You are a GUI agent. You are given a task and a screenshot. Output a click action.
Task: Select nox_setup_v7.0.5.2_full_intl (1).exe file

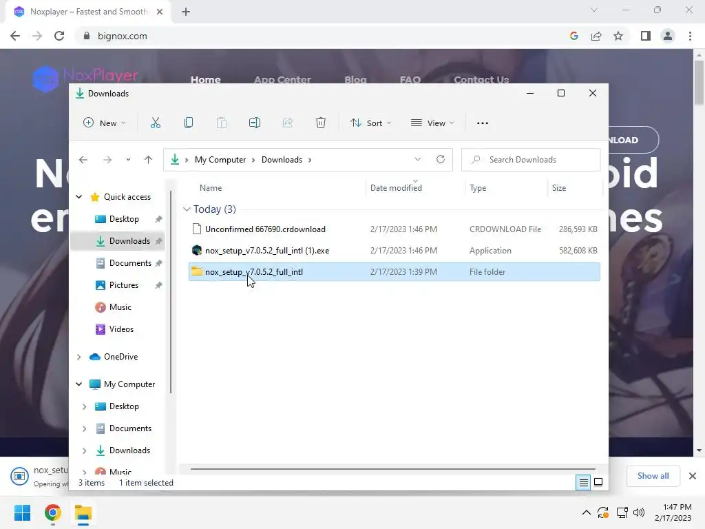(x=394, y=251)
